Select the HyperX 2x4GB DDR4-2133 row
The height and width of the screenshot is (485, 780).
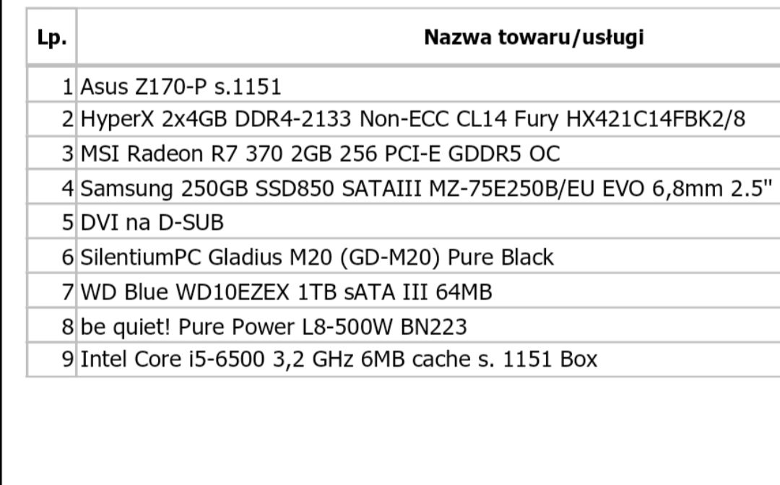tap(412, 119)
